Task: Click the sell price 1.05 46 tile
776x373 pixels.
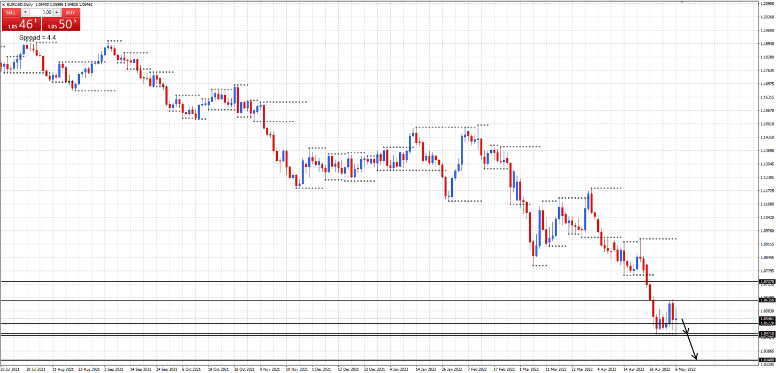Action: click(21, 24)
